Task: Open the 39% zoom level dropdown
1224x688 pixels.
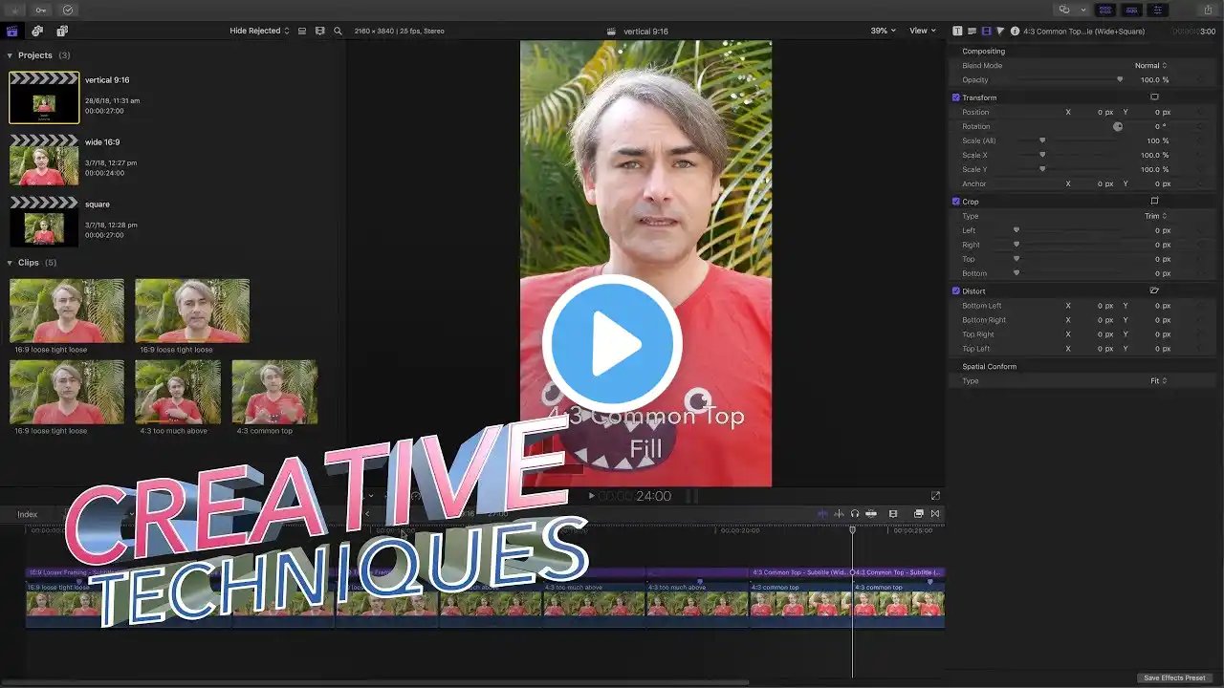Action: tap(883, 32)
